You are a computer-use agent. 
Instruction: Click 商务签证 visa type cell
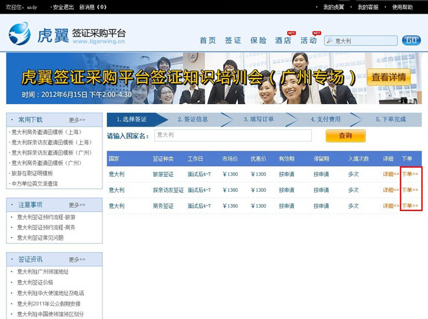(x=163, y=206)
